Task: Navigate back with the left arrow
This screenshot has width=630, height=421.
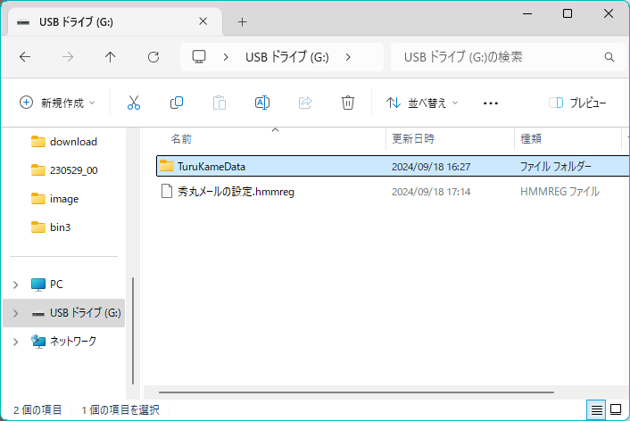Action: point(25,57)
